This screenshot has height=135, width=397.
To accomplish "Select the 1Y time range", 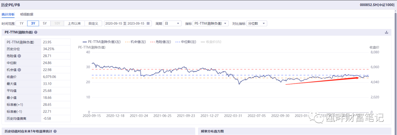I will point(22,23).
